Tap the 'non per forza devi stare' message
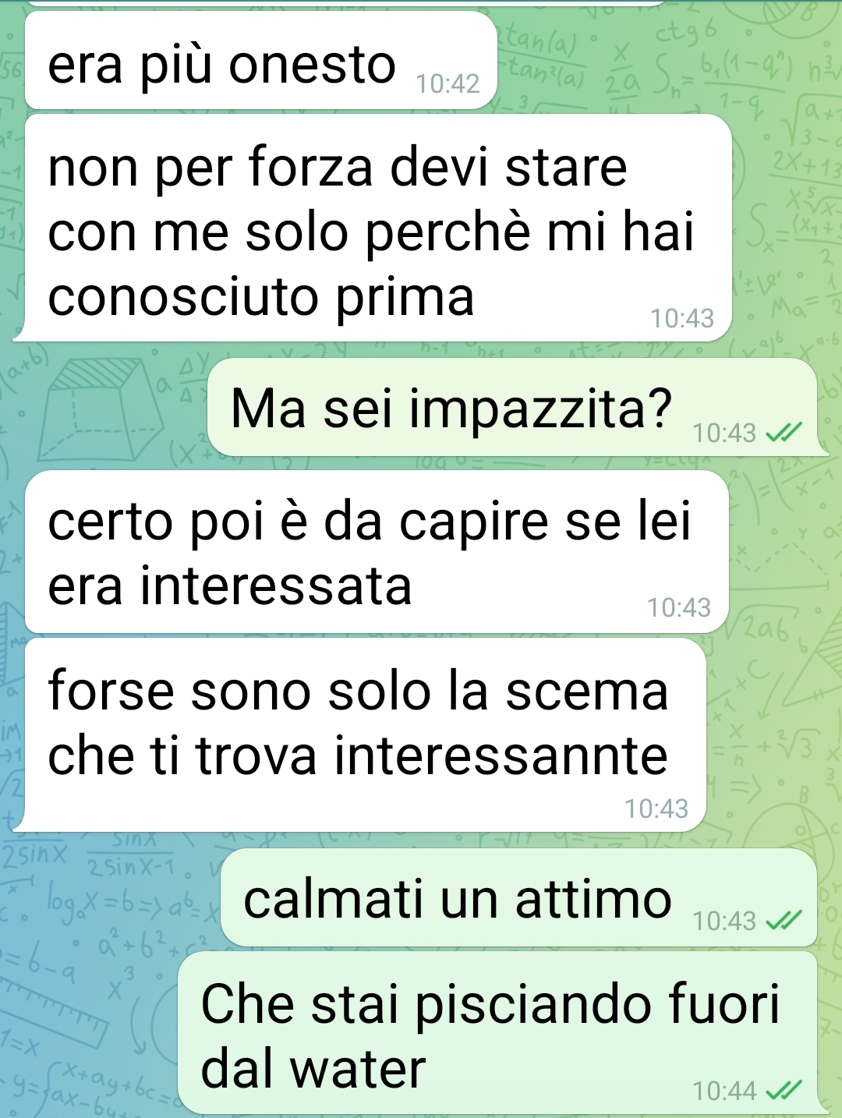This screenshot has width=842, height=1118. pyautogui.click(x=378, y=228)
